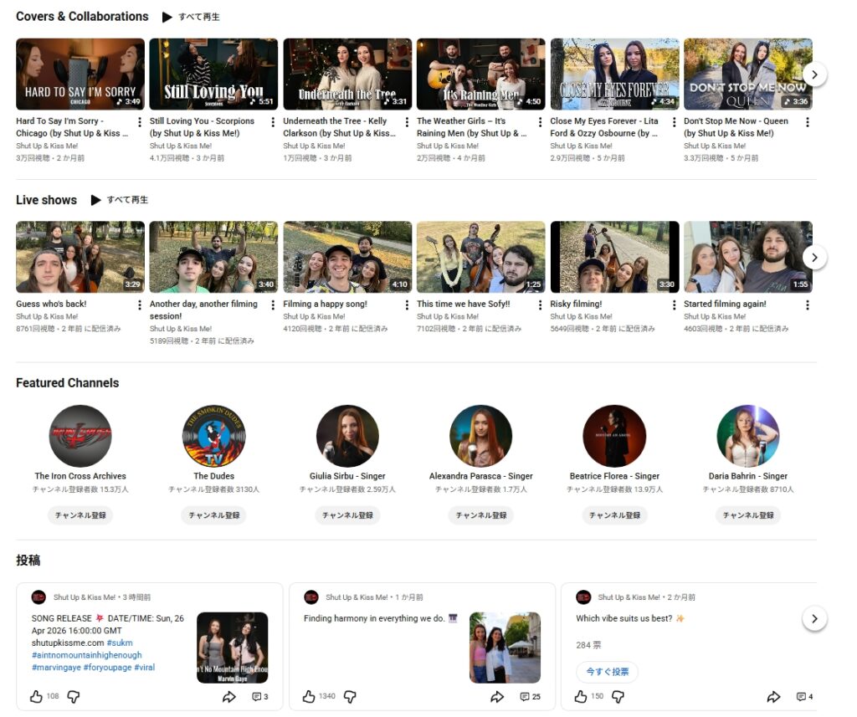Share the Song Release post
Viewport: 857px width, 717px height.
tap(228, 696)
